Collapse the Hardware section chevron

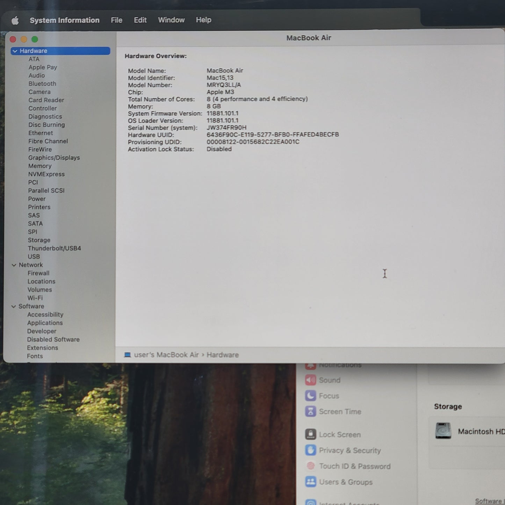pos(15,51)
